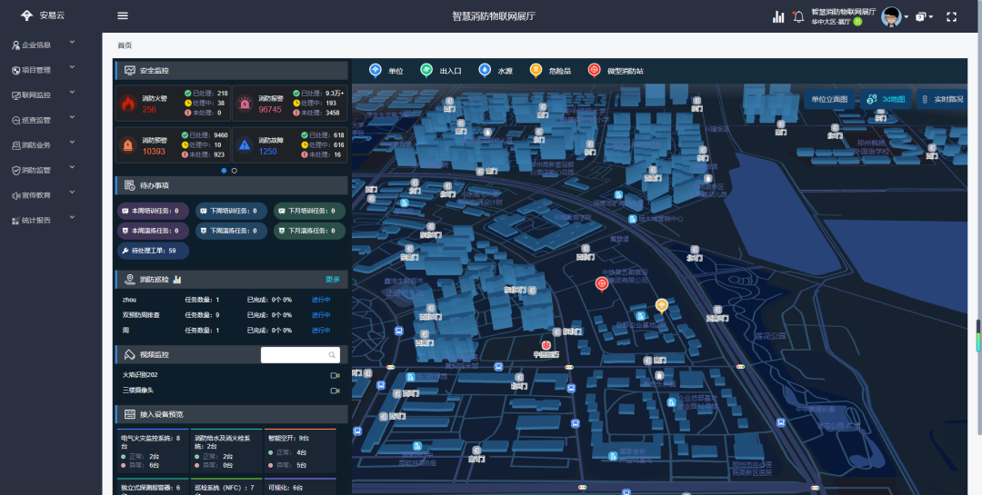Click the 消防巡检 location panel icon

[130, 279]
